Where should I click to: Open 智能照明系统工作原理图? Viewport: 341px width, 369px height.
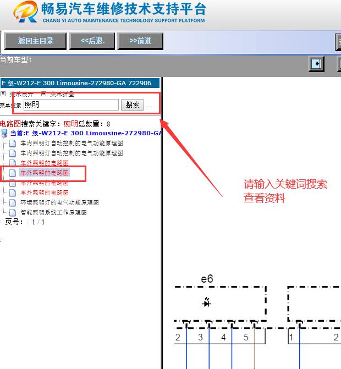pyautogui.click(x=54, y=212)
